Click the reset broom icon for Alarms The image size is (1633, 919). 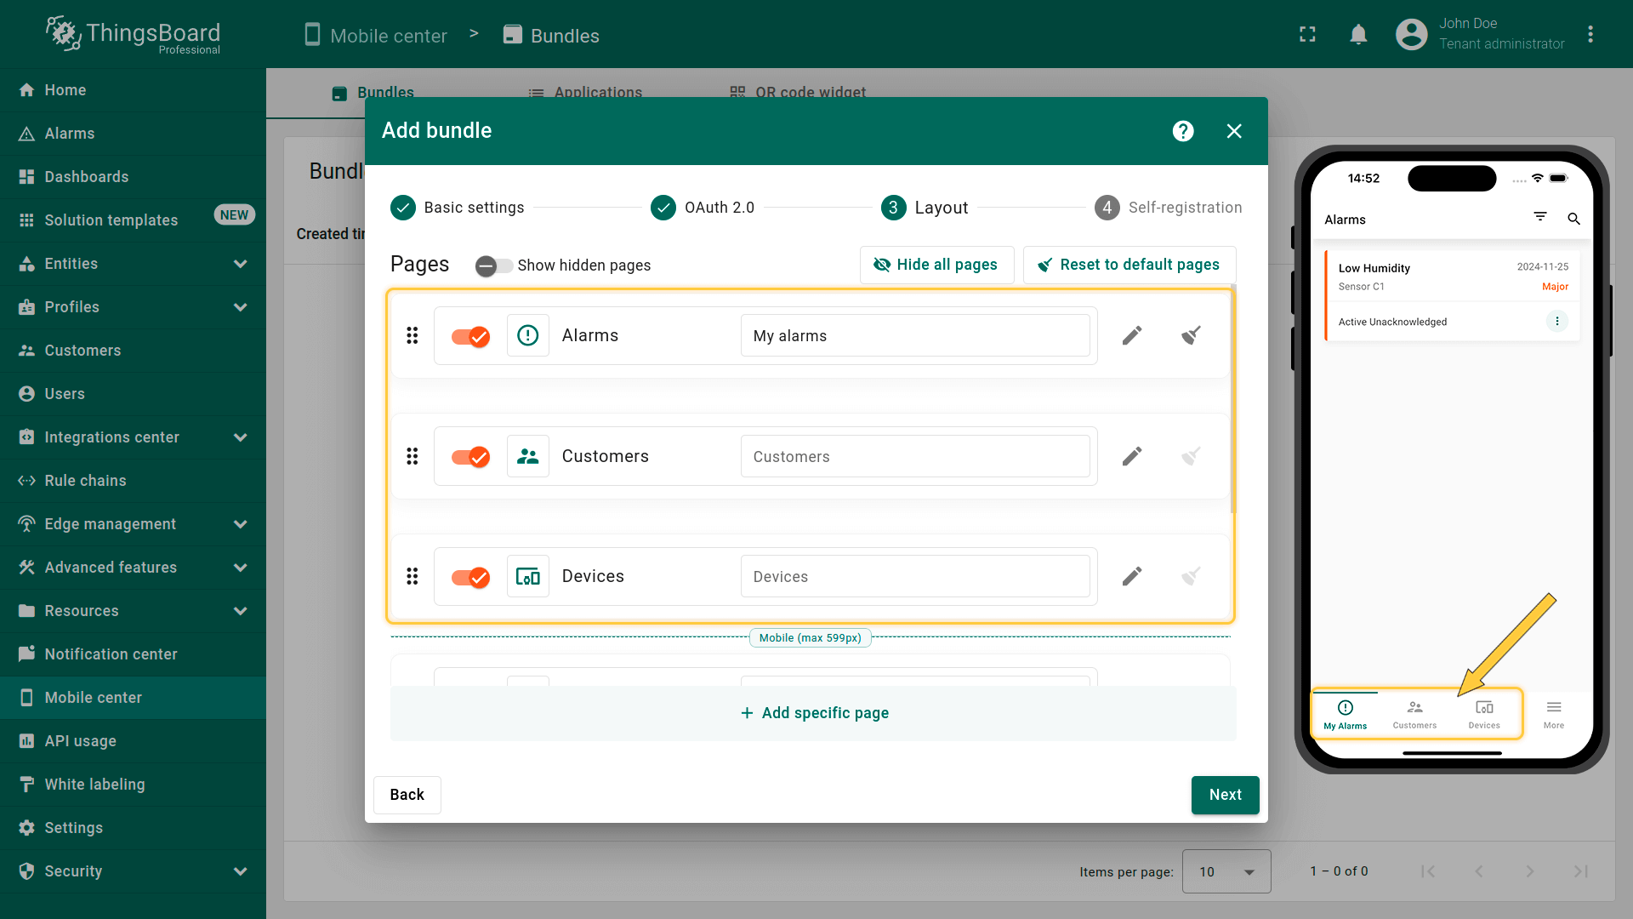1191,336
